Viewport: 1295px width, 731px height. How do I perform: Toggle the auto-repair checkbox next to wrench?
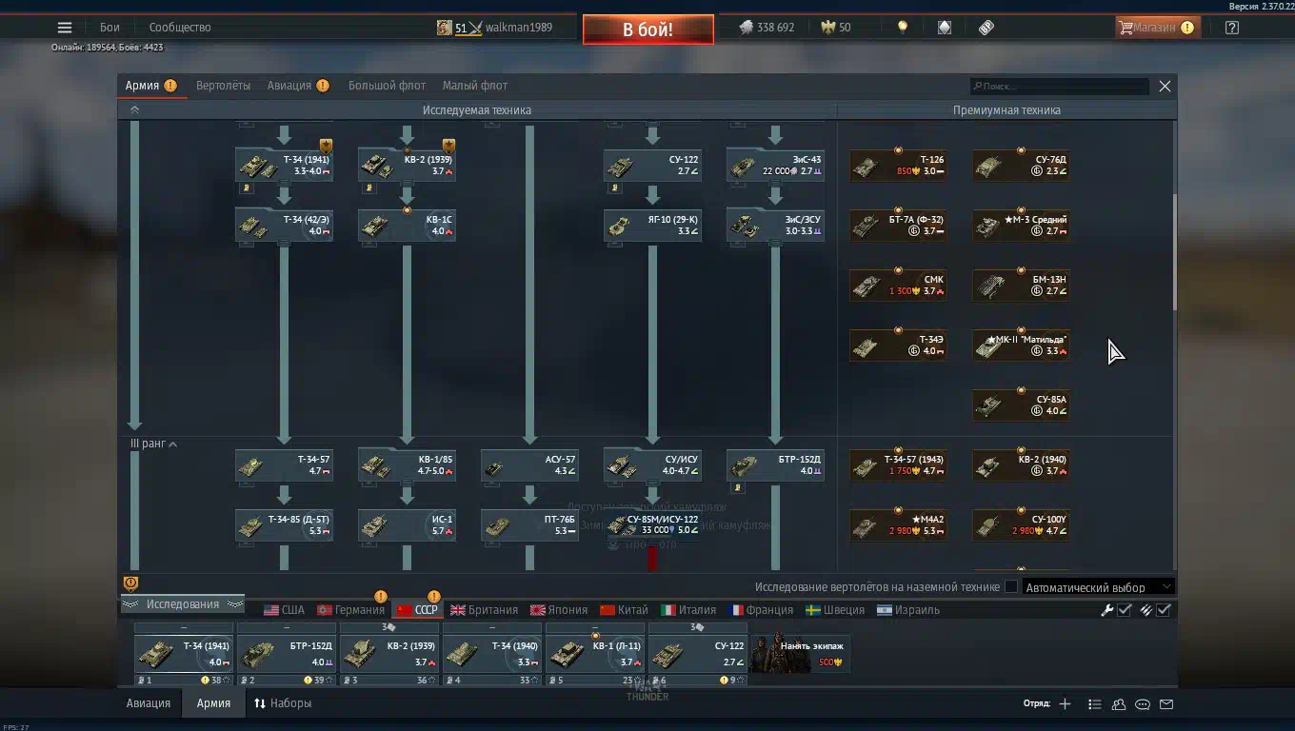[x=1125, y=610]
